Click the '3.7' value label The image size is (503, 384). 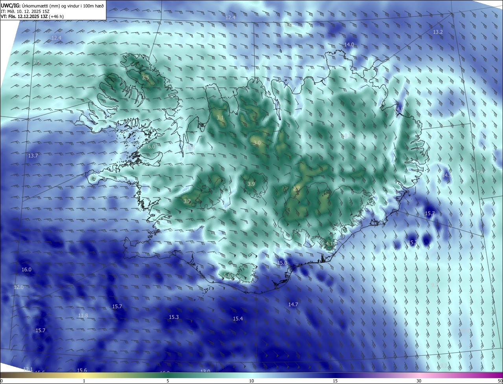(x=187, y=201)
